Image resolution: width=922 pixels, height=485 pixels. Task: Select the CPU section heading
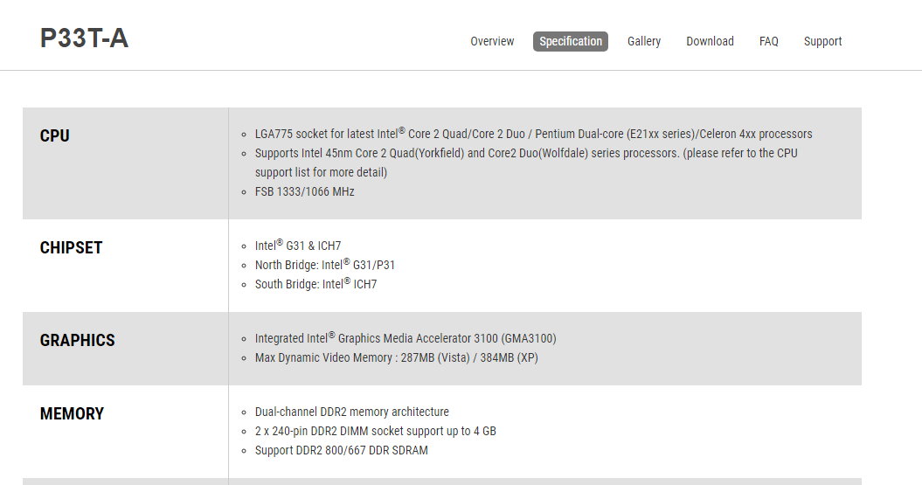click(x=55, y=135)
